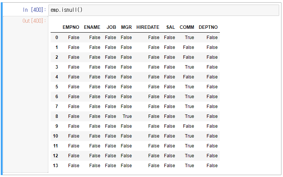
Task: Click the COMM True value in row 12
Action: (189, 156)
